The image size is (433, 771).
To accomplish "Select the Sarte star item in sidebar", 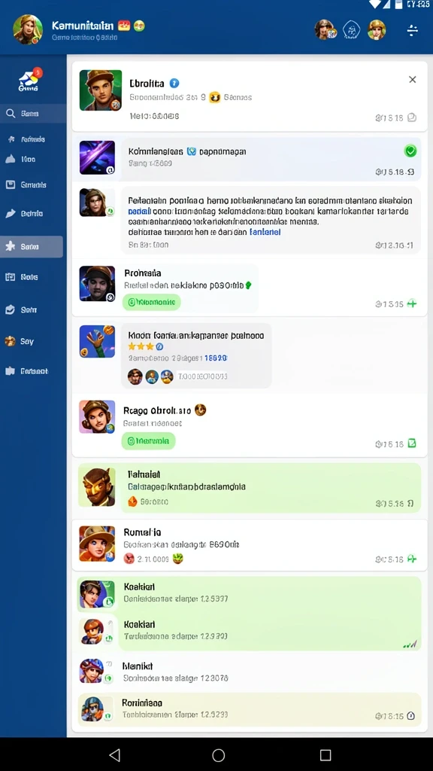I will (x=32, y=246).
